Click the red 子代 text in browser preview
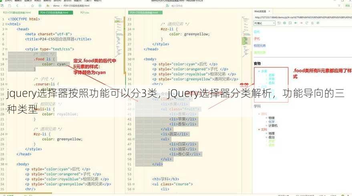352x196 pixels. point(257,39)
